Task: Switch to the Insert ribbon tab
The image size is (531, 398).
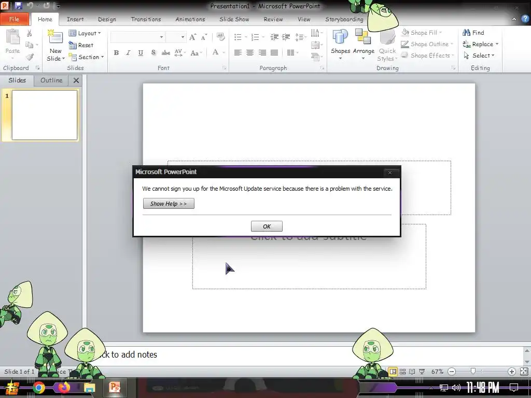Action: pyautogui.click(x=75, y=19)
